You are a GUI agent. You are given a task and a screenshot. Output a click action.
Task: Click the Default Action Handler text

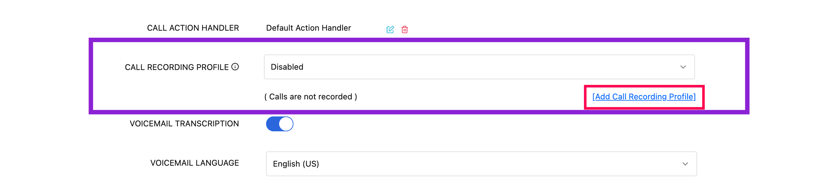tap(308, 28)
